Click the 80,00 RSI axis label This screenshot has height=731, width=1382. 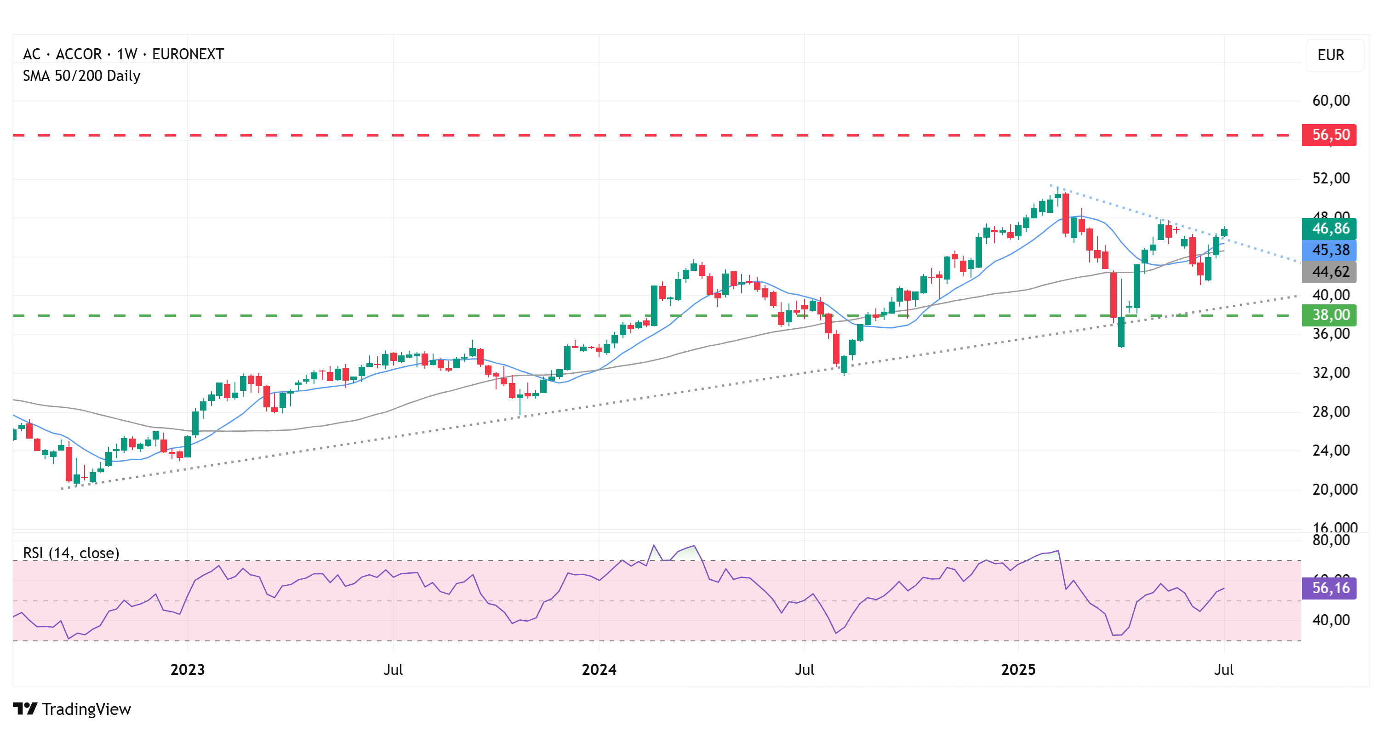[x=1331, y=540]
